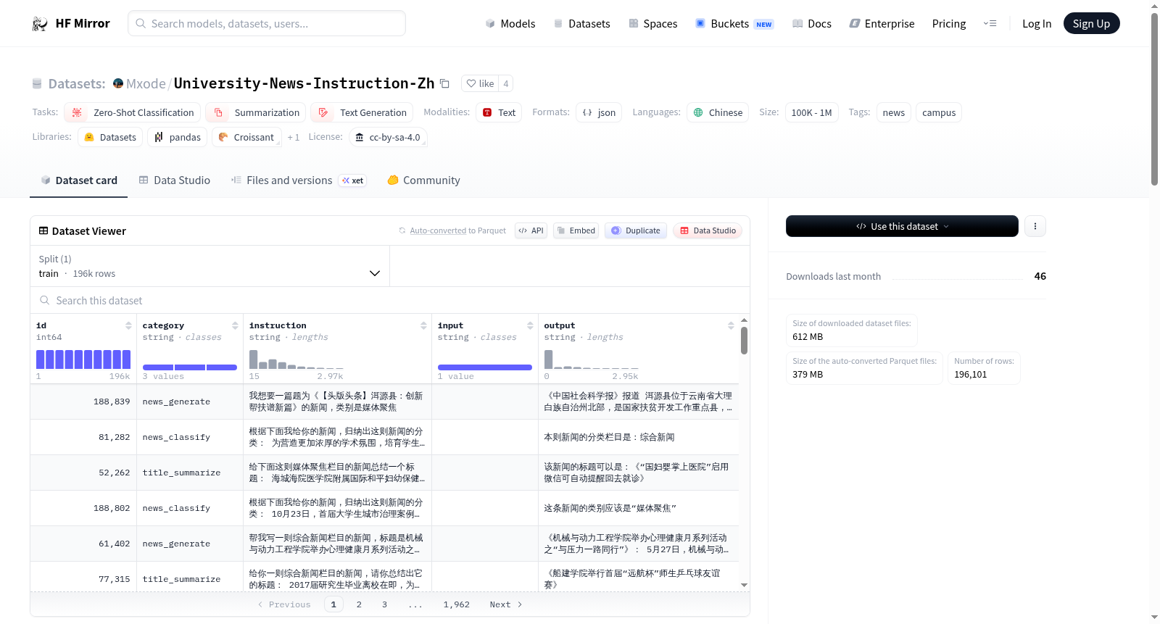Sort by the output column
1160x624 pixels.
pos(731,326)
